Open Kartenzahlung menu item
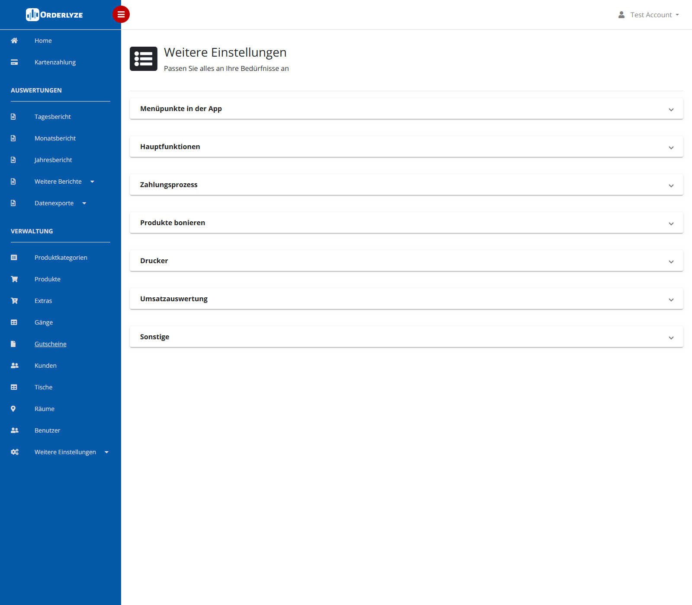The height and width of the screenshot is (605, 692). coord(55,62)
